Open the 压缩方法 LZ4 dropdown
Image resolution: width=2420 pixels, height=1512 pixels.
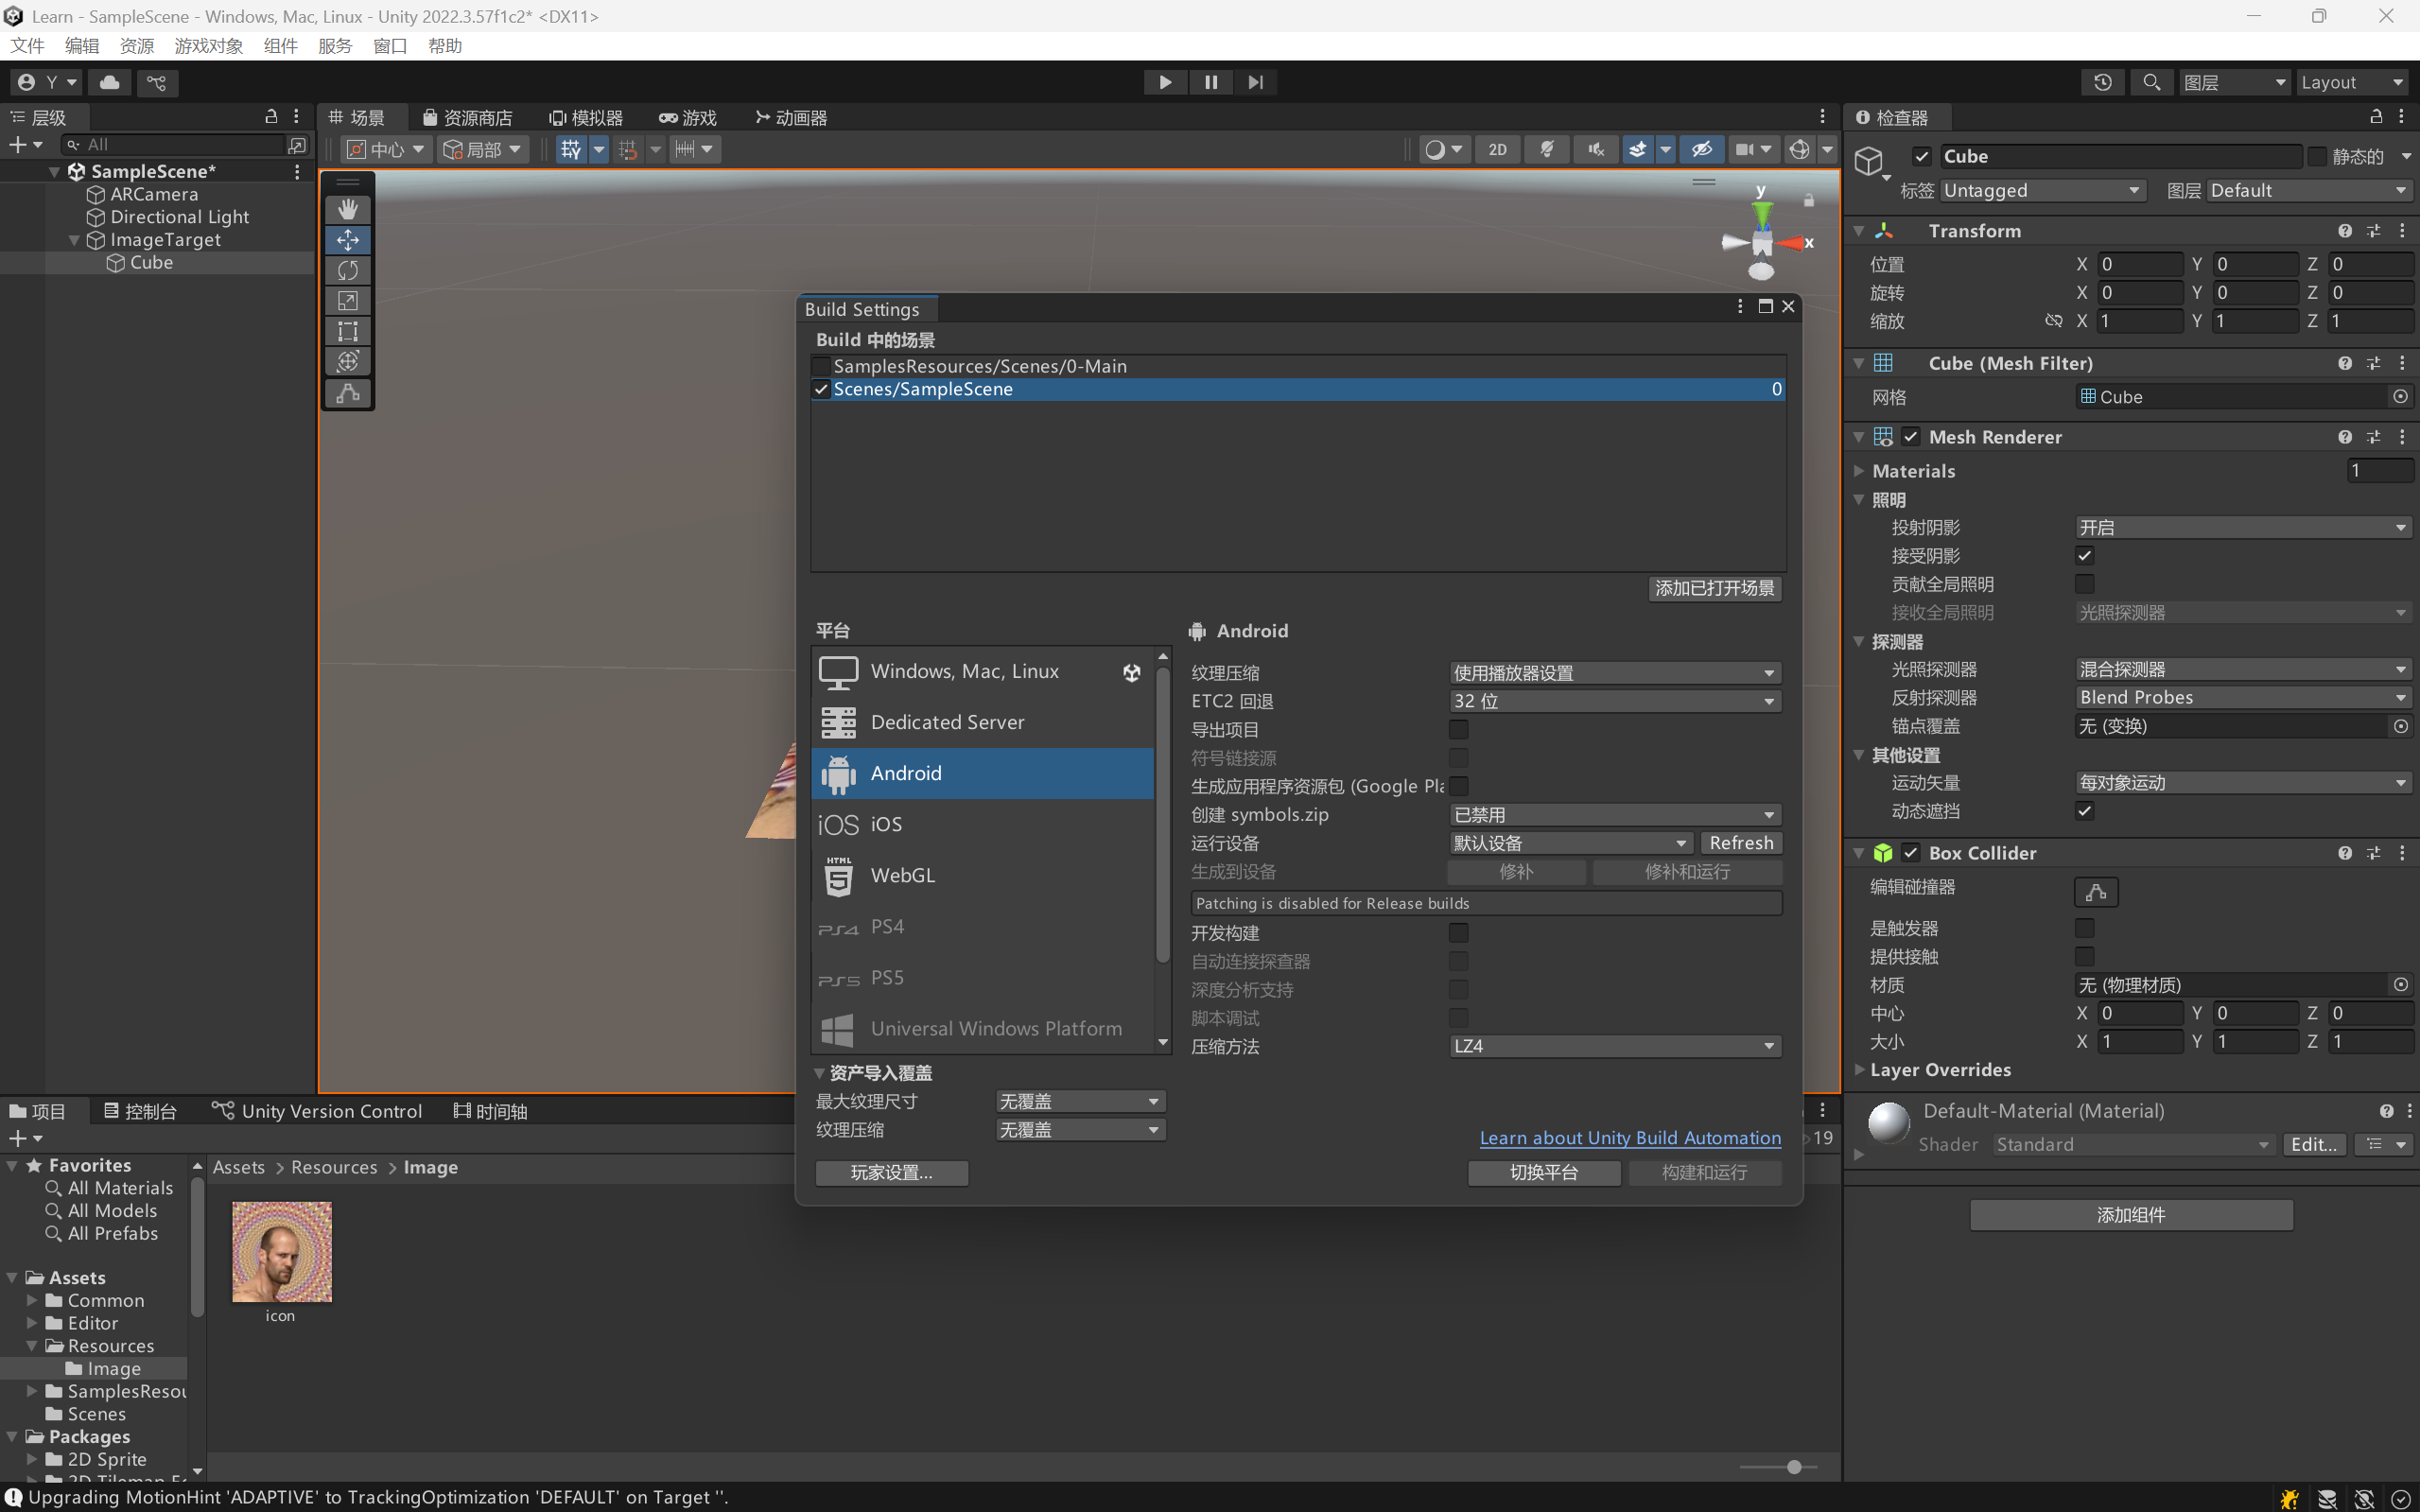click(x=1614, y=1046)
